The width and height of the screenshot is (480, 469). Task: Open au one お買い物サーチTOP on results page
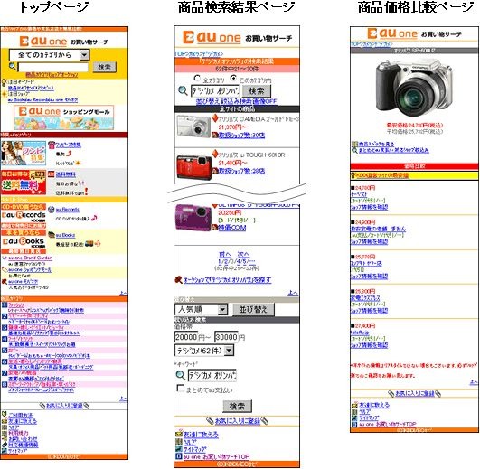pyautogui.click(x=216, y=456)
